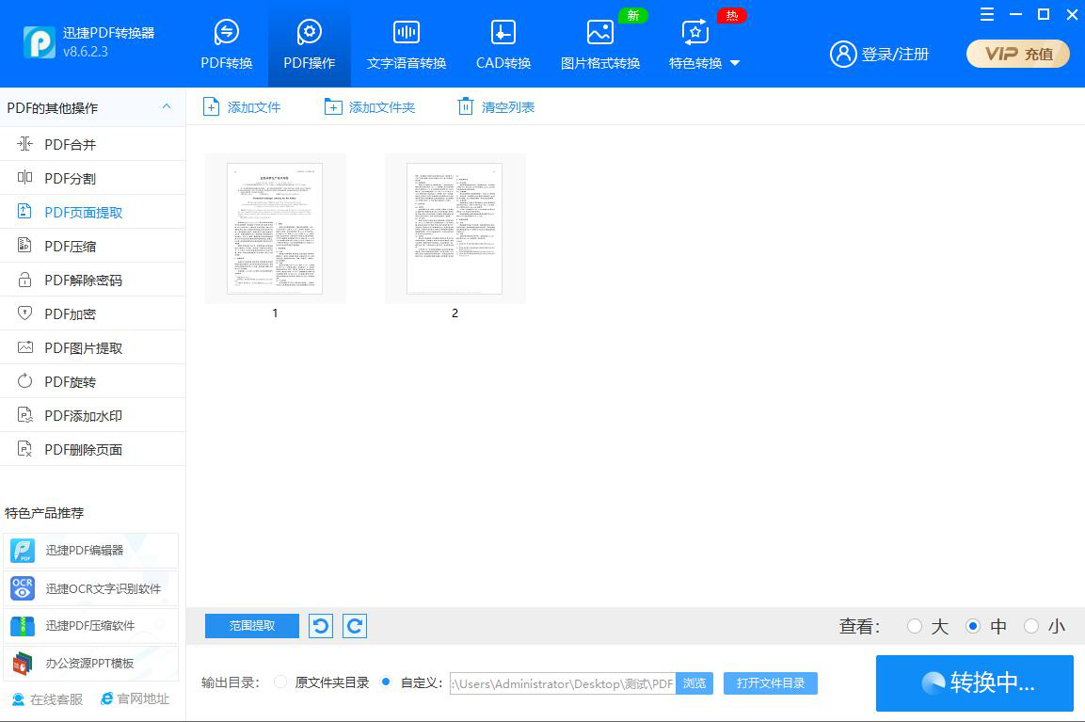
Task: Choose 原文件夹目录 output option
Action: [280, 682]
